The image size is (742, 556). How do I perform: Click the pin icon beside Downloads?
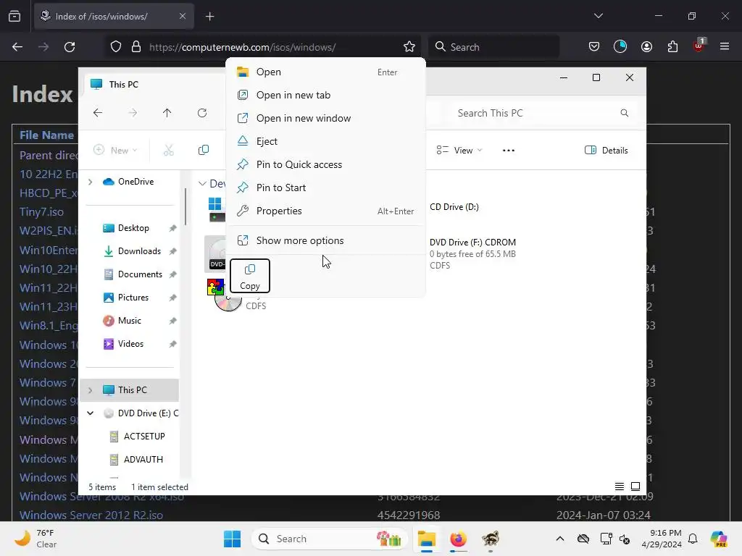coord(172,251)
